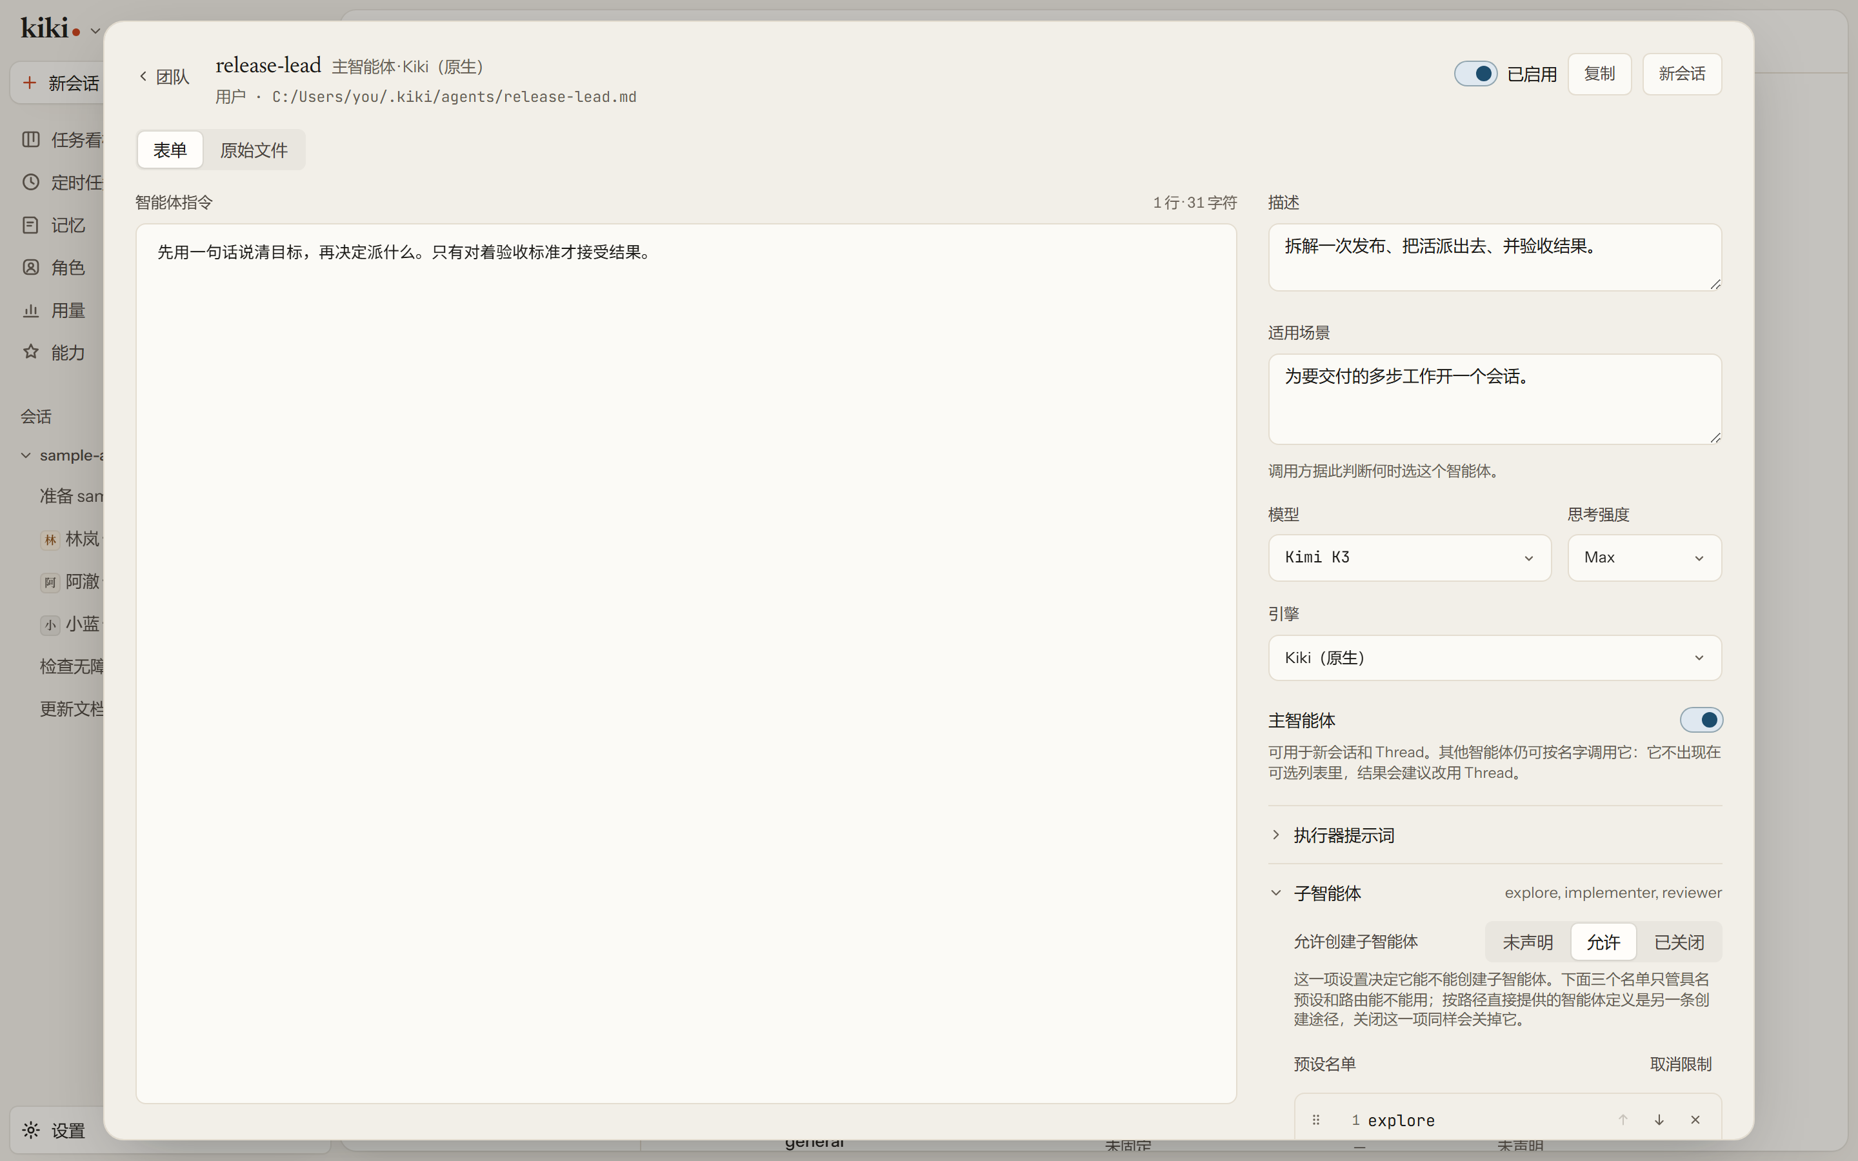Click the plus icon for new conversation

pyautogui.click(x=30, y=82)
